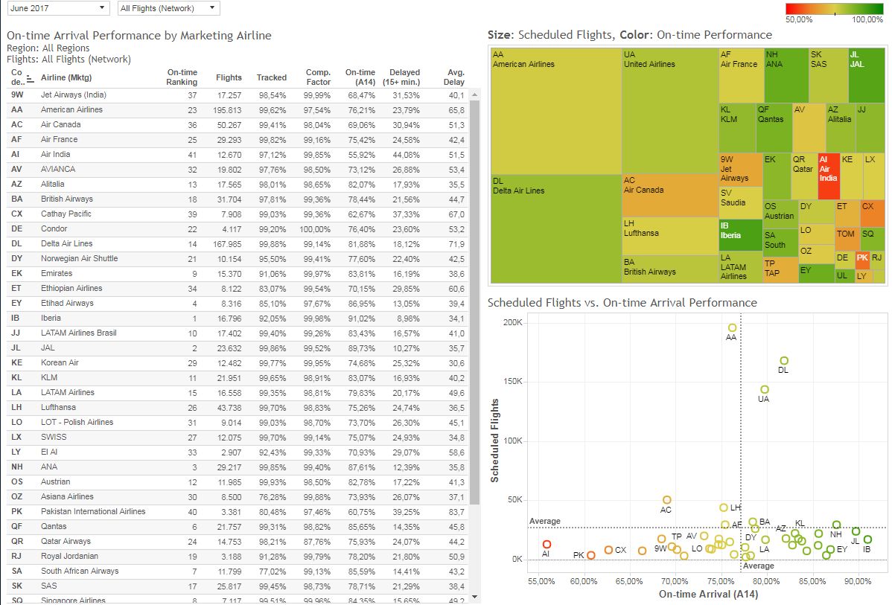Image resolution: width=892 pixels, height=605 pixels.
Task: Click the table vertical scrollbar thumb
Action: tap(475, 302)
